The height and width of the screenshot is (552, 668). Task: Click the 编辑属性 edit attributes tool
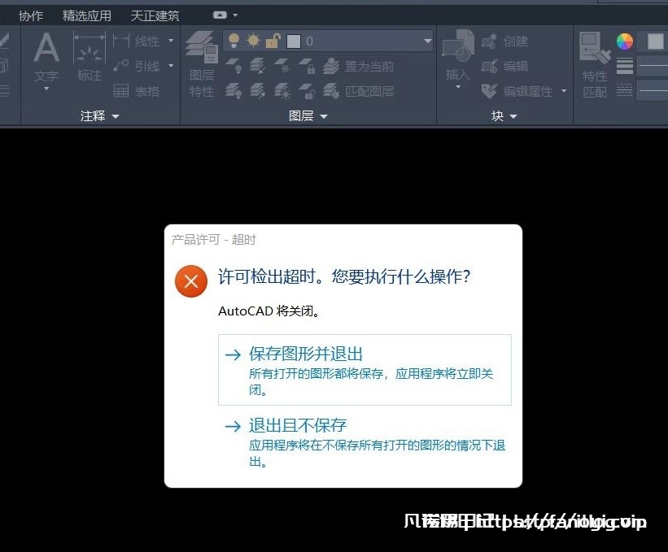(517, 91)
